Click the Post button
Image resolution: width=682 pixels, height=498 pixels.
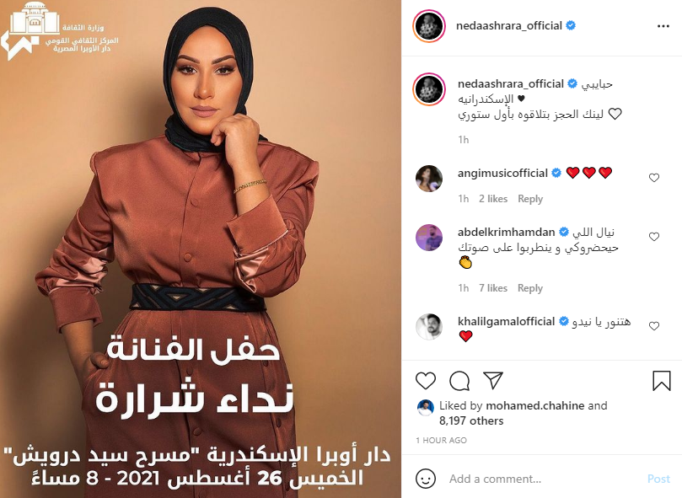click(x=658, y=479)
